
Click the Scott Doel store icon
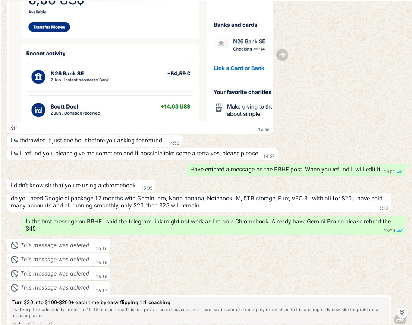38,110
